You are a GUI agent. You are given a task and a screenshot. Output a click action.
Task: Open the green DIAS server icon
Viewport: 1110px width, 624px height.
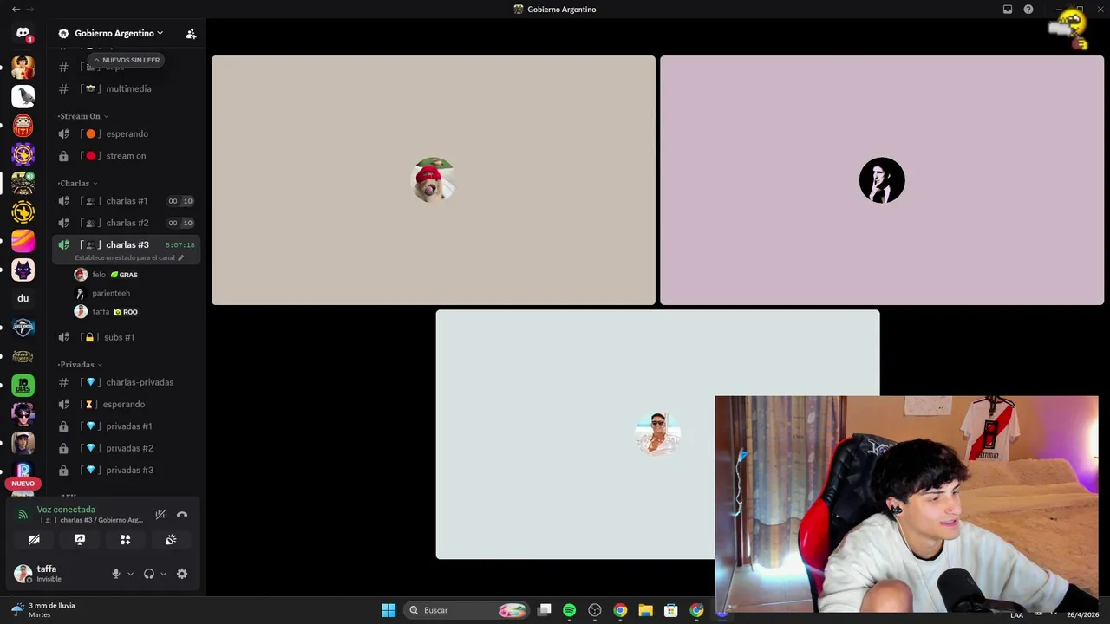[23, 386]
